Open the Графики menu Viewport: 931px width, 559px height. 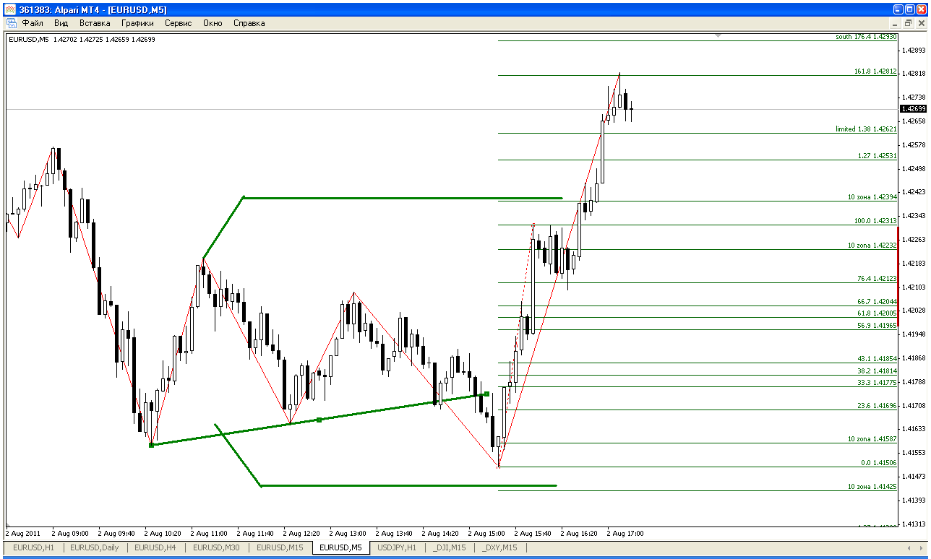point(137,23)
